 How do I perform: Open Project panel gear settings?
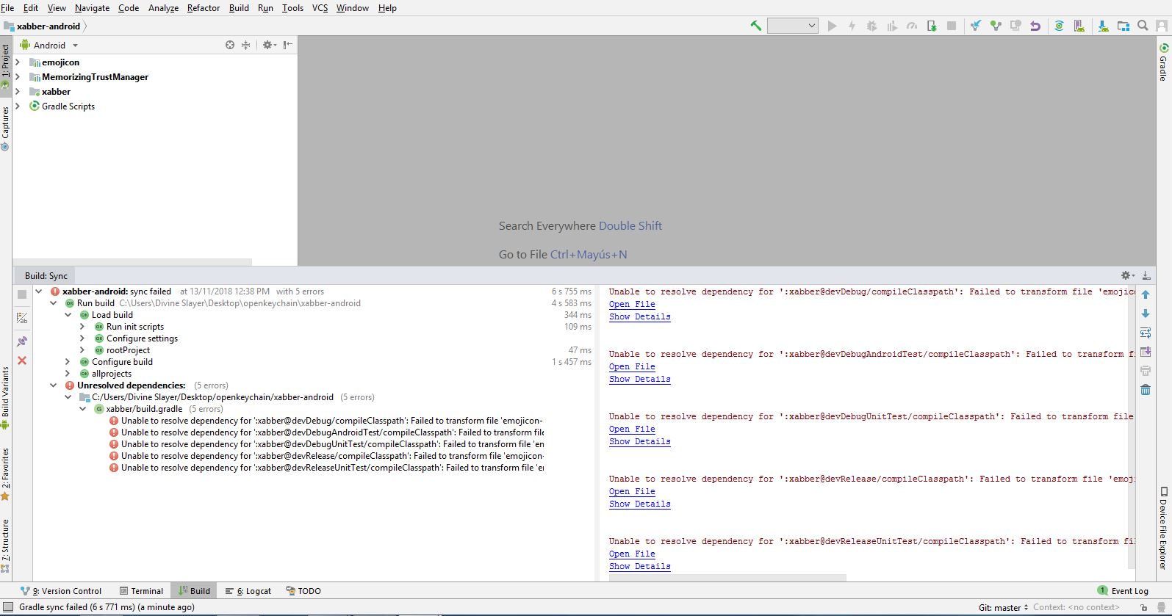point(269,45)
